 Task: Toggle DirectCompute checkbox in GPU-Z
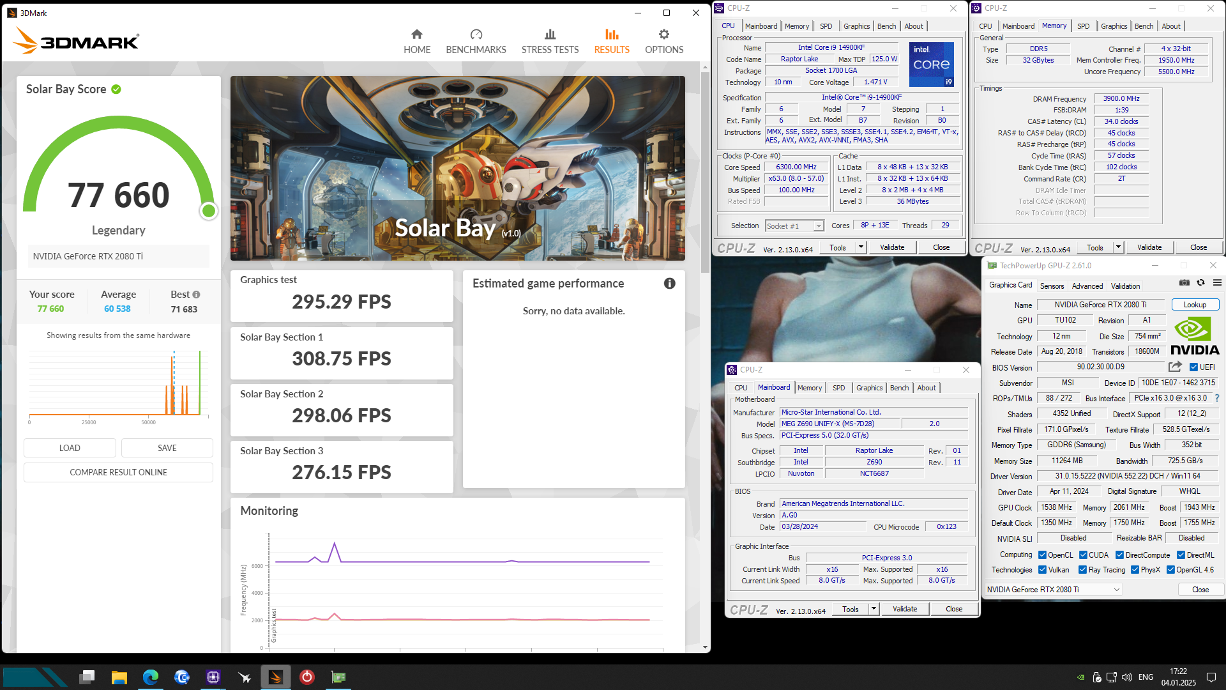(1119, 555)
